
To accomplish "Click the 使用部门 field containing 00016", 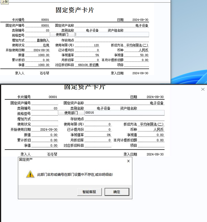I will (x=124, y=113).
